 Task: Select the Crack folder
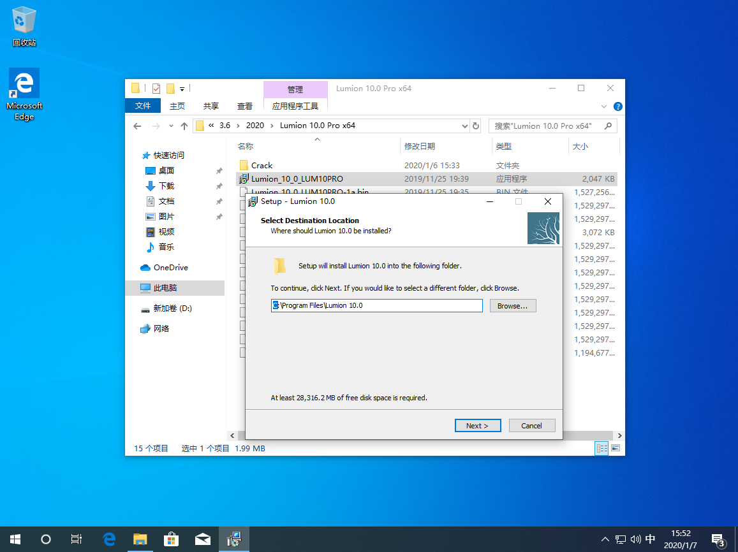262,166
